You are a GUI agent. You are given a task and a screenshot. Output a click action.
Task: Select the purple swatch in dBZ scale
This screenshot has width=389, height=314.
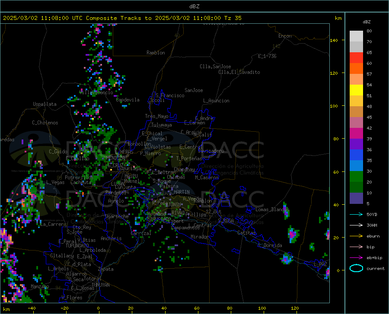coord(356,144)
